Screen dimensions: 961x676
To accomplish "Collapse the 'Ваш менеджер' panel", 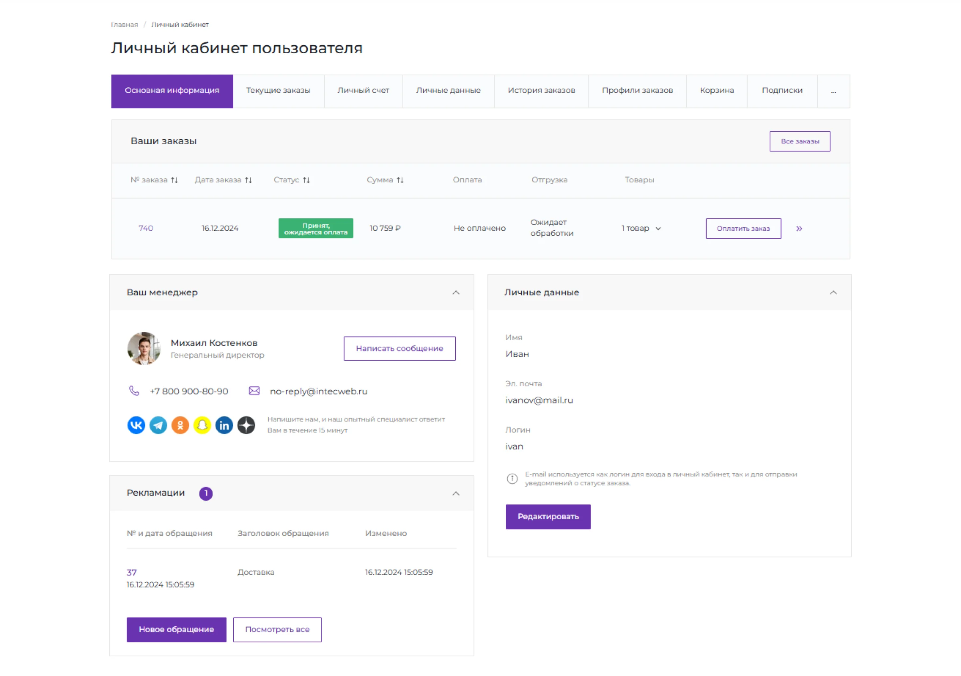I will [x=456, y=293].
